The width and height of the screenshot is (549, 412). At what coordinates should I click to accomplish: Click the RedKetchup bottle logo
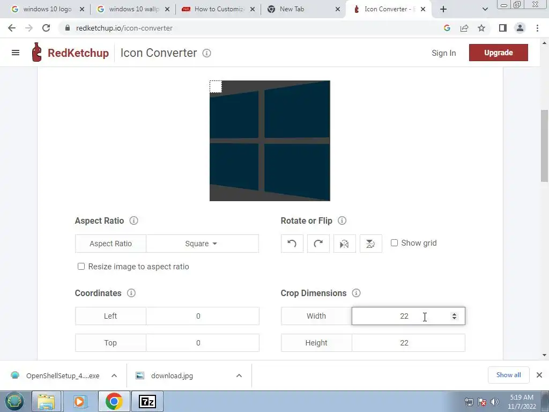point(36,52)
